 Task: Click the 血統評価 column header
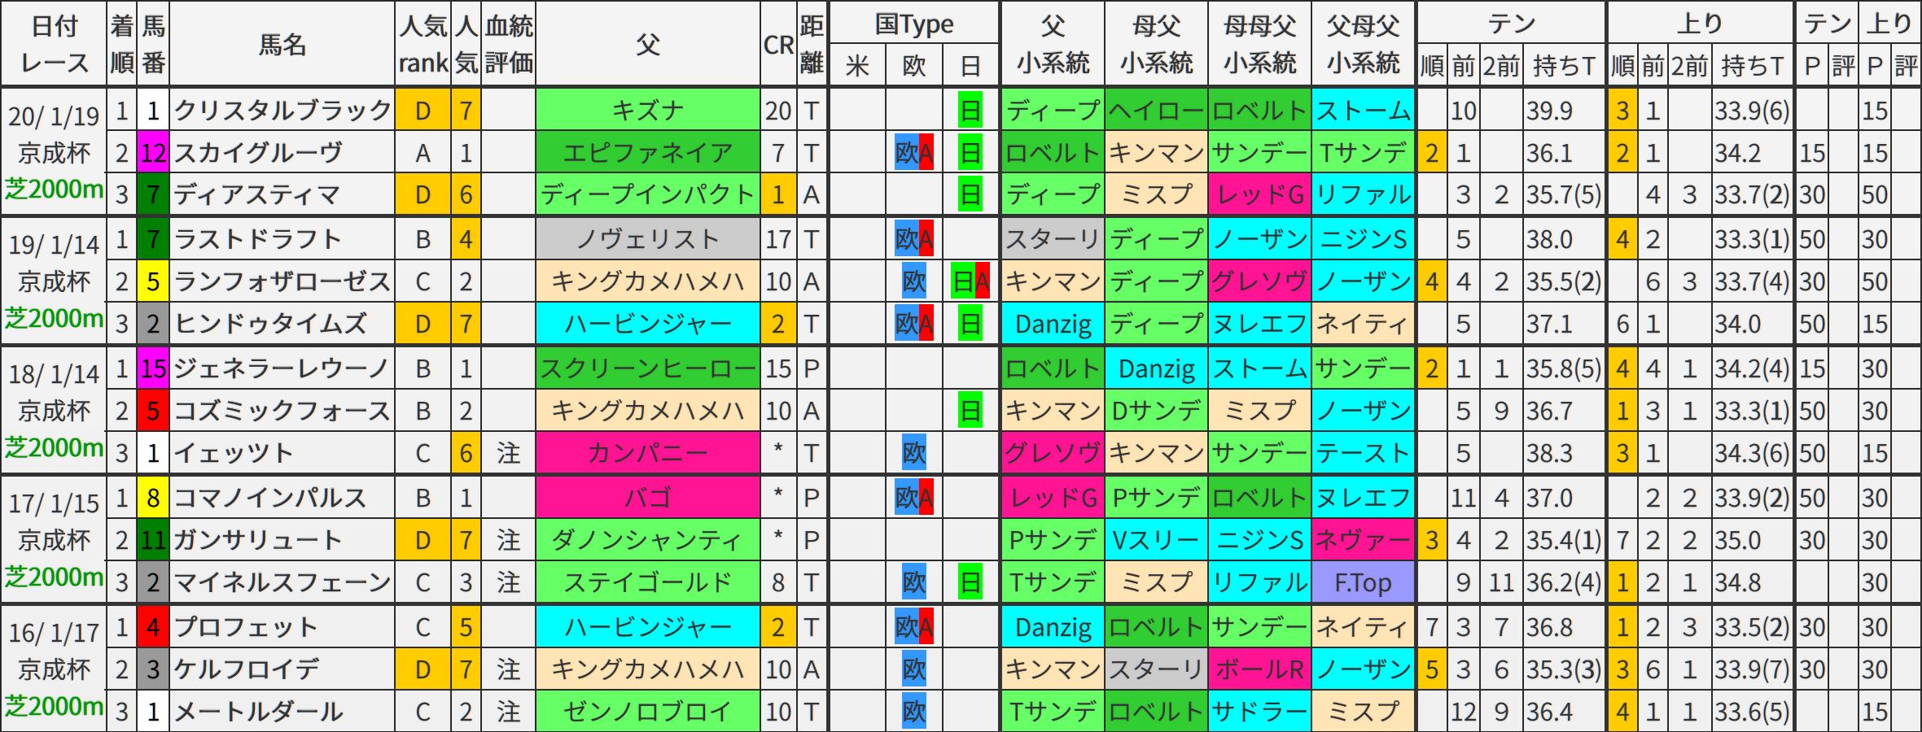tap(509, 44)
